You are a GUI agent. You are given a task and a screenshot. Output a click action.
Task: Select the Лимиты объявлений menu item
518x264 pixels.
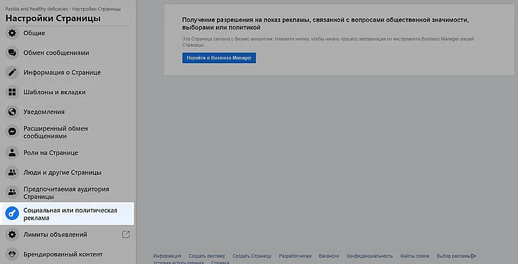tap(55, 235)
